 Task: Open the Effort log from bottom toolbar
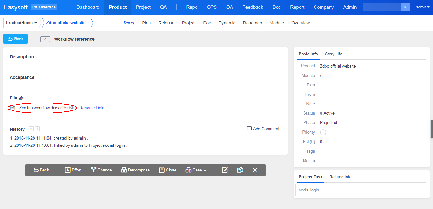click(x=73, y=170)
